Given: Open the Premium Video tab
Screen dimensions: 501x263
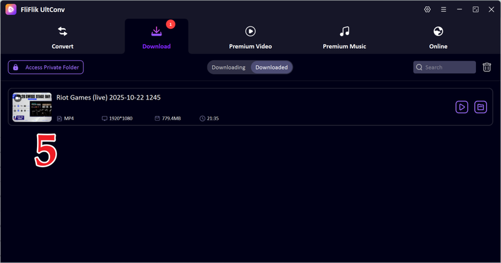Looking at the screenshot, I should coord(250,38).
